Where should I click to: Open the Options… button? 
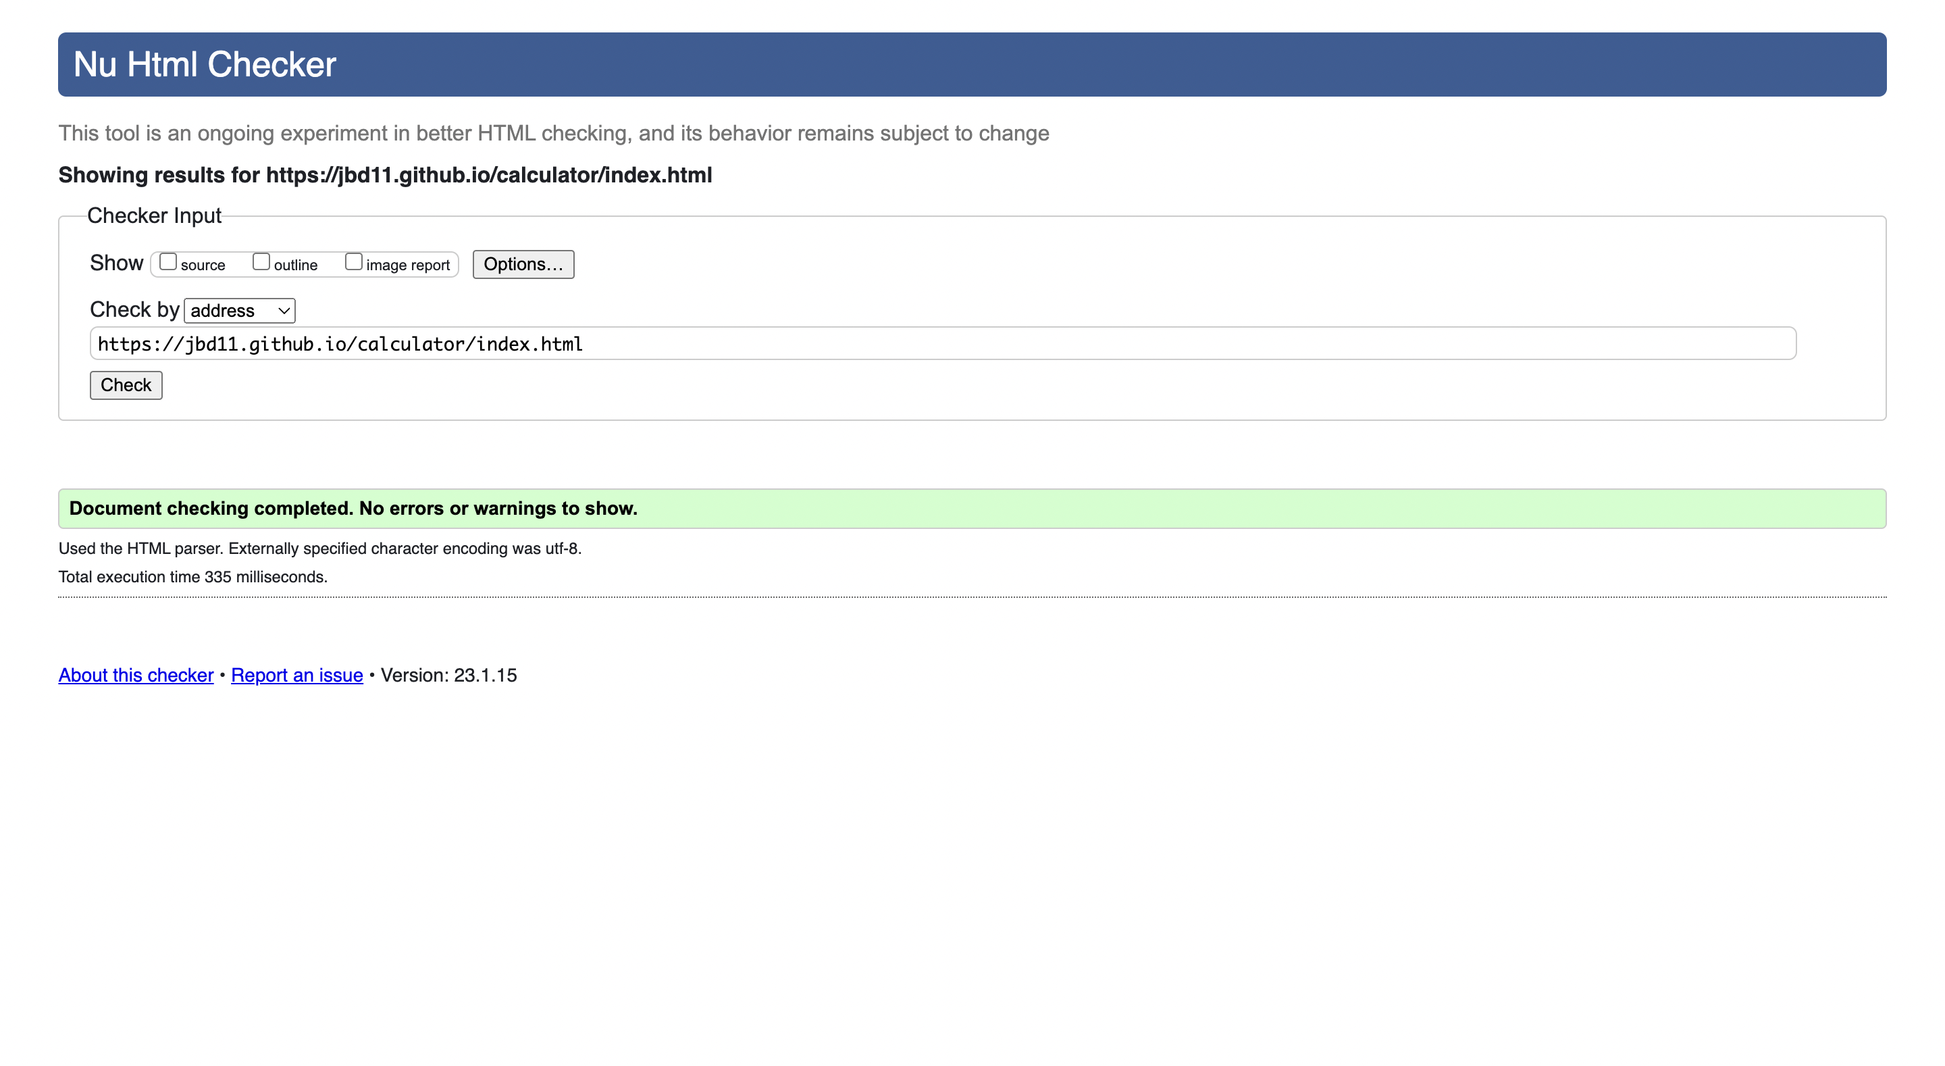pos(523,264)
